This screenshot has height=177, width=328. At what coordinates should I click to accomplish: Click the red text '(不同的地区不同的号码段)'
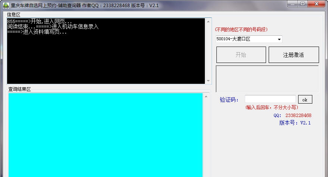point(241,29)
